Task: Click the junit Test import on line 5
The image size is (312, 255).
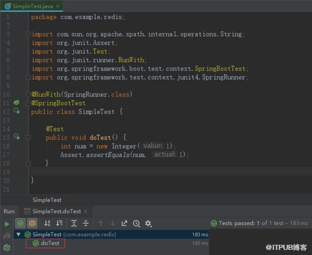Action: click(71, 52)
